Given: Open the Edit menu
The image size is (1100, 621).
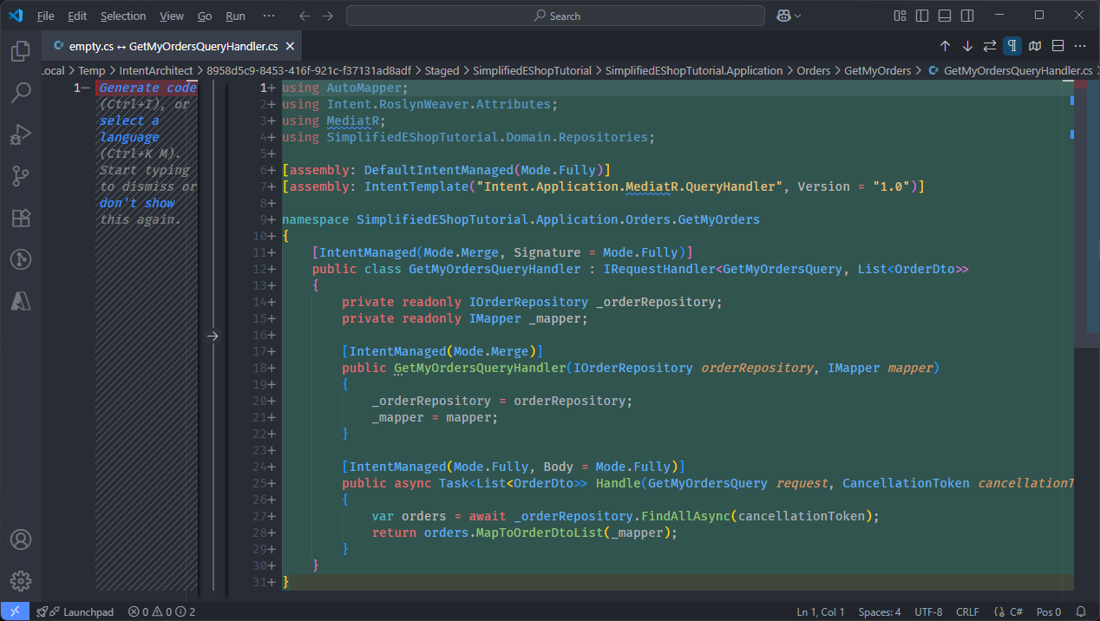Looking at the screenshot, I should click(x=77, y=16).
